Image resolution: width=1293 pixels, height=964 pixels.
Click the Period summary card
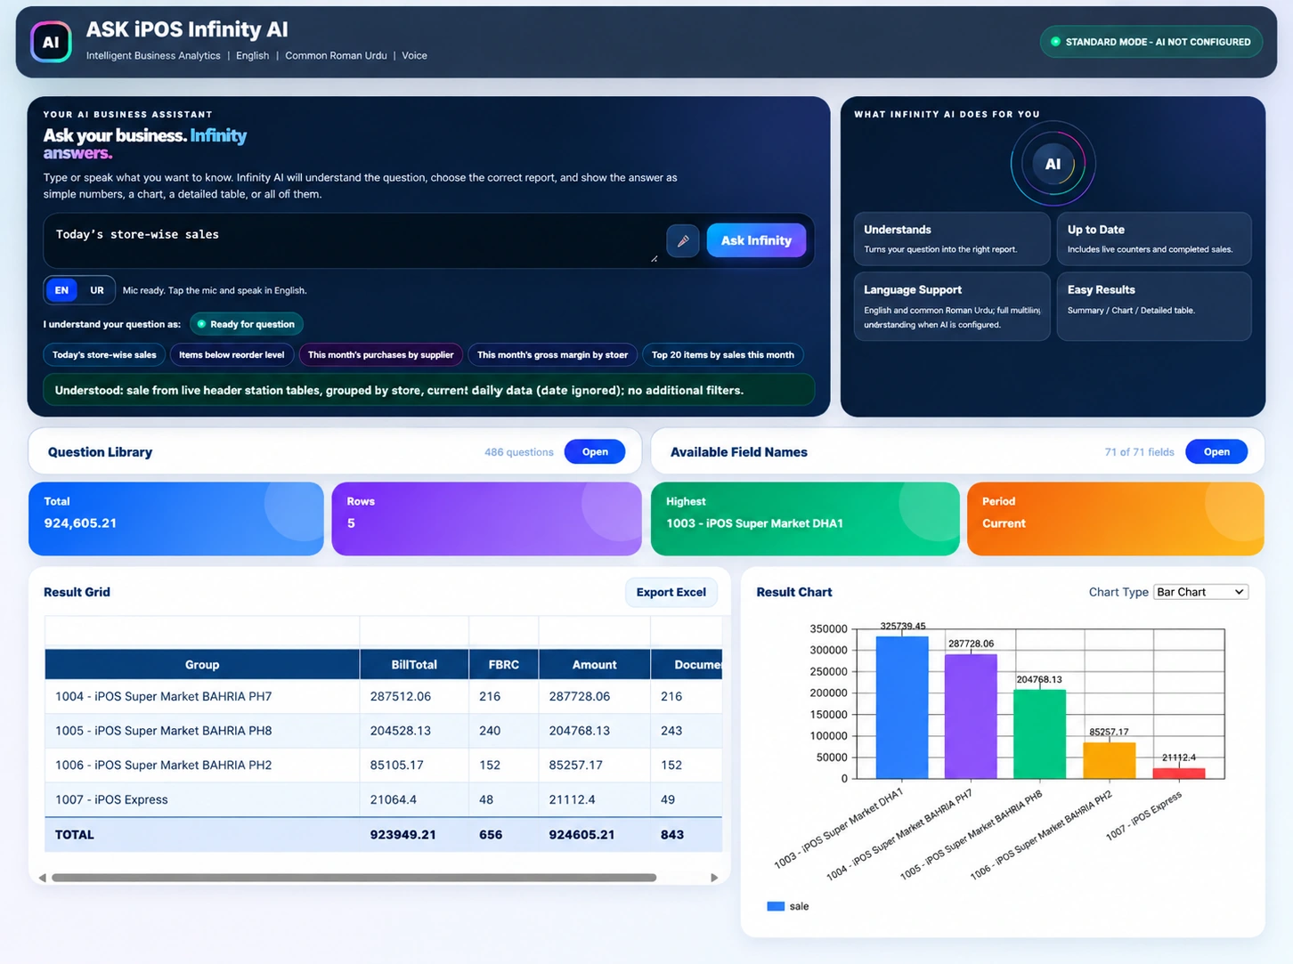[x=1115, y=519]
